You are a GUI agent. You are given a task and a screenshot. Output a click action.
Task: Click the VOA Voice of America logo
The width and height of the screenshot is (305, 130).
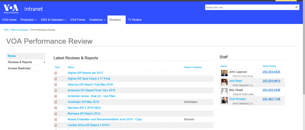click(11, 9)
